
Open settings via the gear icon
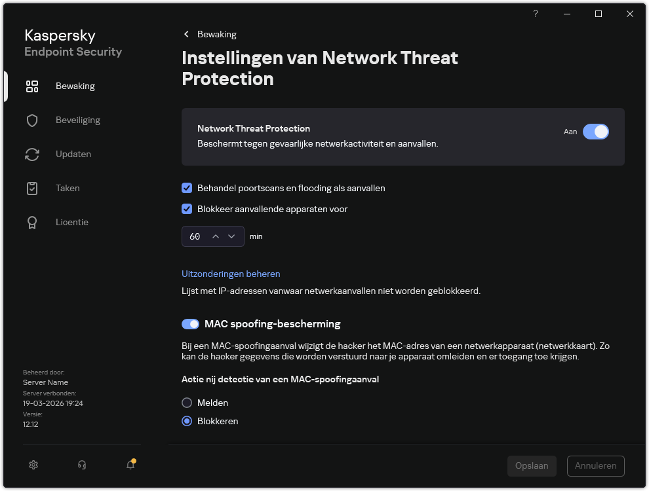tap(33, 465)
